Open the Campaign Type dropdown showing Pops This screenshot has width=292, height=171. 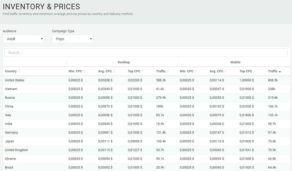(72, 39)
